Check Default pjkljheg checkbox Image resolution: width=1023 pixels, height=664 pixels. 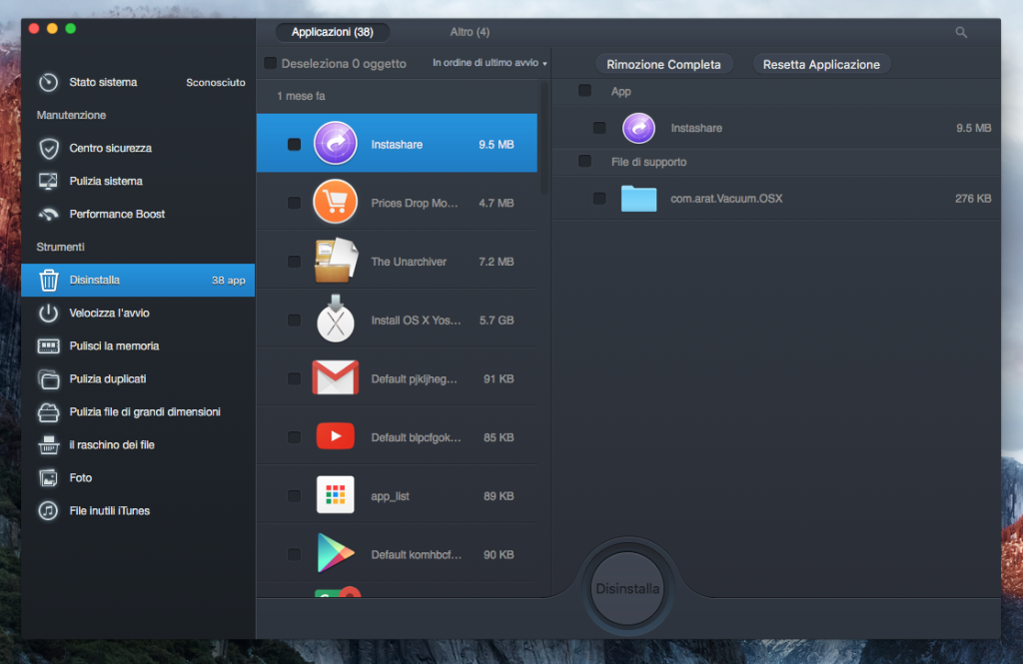point(295,379)
